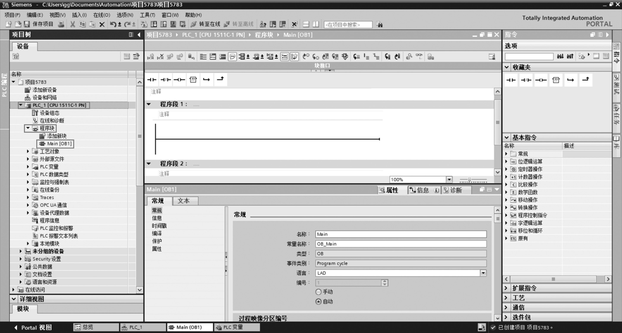Click delete network icon in editor toolbar

click(x=160, y=57)
